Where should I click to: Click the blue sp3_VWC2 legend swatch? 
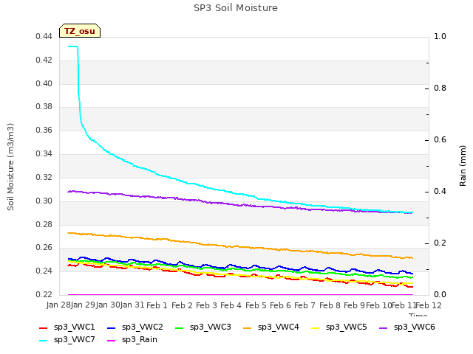(x=112, y=327)
